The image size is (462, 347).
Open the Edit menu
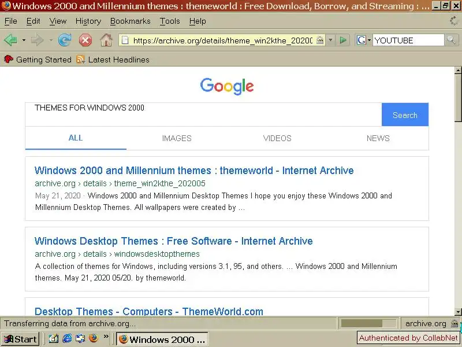coord(33,21)
